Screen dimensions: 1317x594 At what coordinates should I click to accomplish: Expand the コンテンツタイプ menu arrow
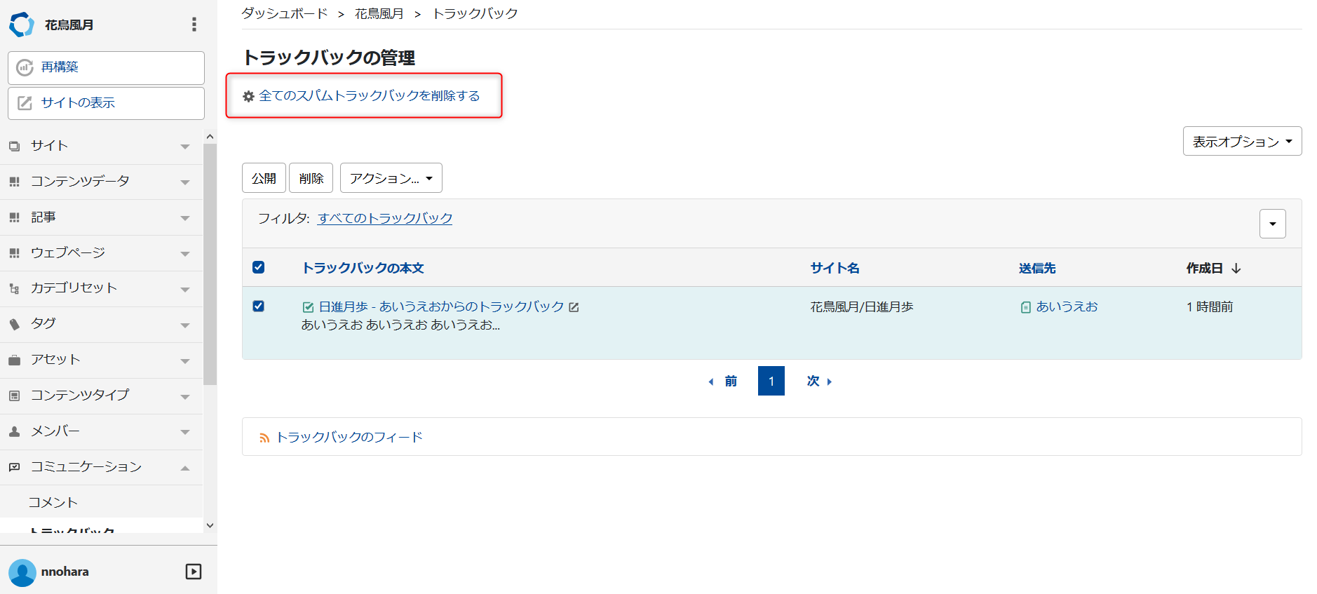(185, 397)
